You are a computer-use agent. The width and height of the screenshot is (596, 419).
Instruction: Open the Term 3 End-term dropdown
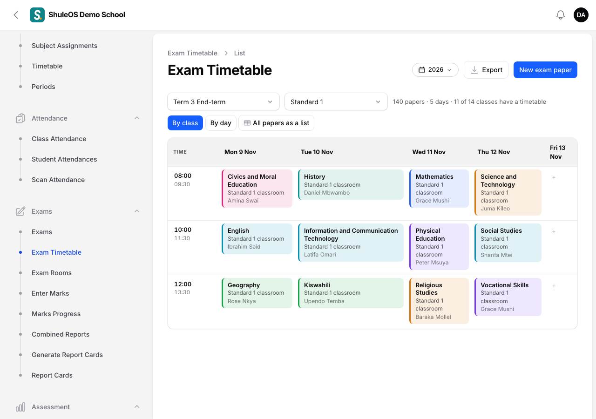tap(223, 102)
